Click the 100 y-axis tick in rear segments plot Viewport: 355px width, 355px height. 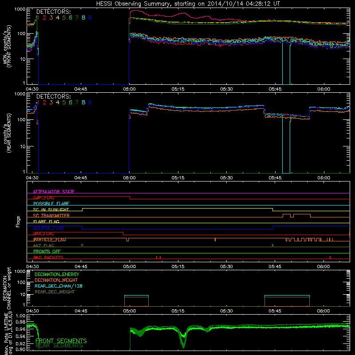tap(21, 119)
